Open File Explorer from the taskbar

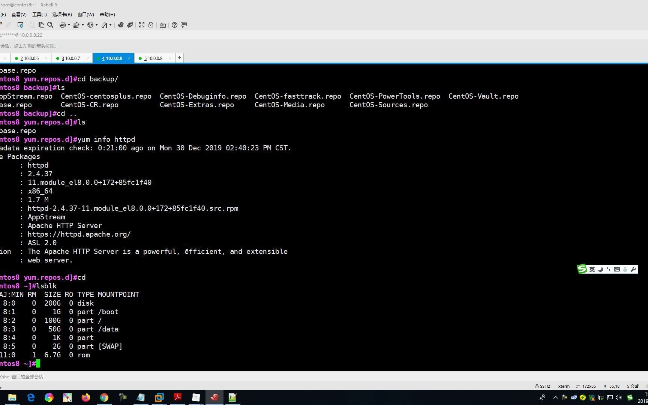click(x=12, y=397)
